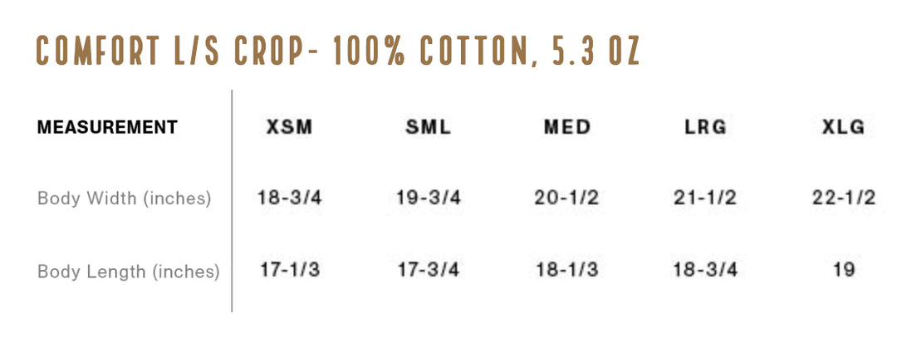Select the MEASUREMENT column header
Viewport: 897px width, 338px height.
[107, 127]
